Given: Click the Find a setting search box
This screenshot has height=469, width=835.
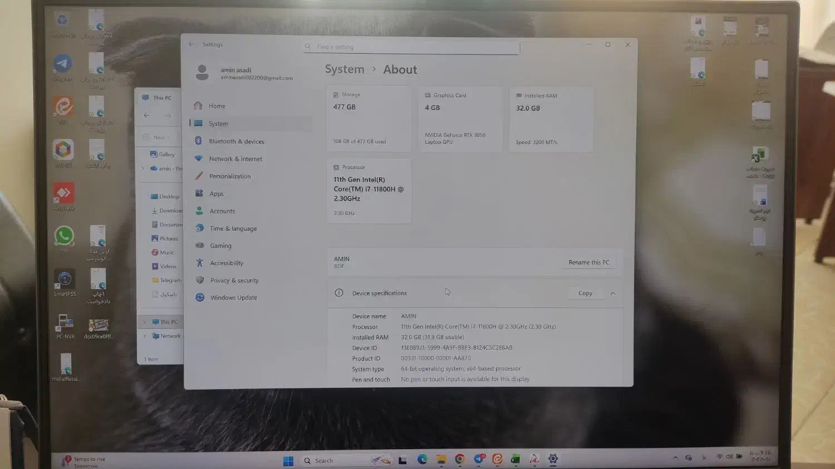Looking at the screenshot, I should 412,47.
